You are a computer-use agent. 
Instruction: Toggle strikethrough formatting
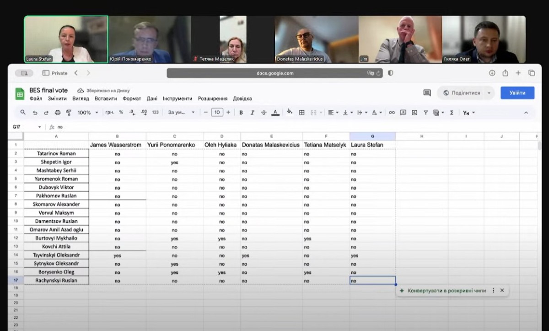click(x=264, y=112)
